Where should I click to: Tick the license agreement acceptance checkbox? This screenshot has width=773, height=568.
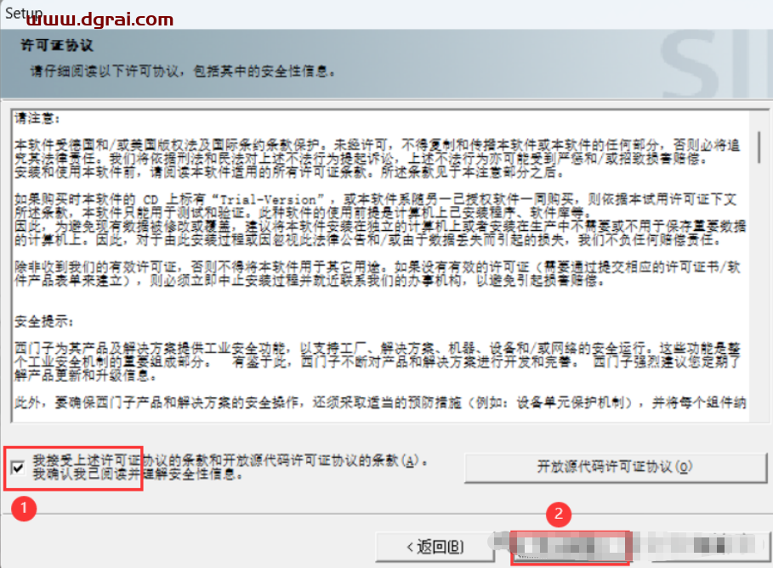coord(18,468)
